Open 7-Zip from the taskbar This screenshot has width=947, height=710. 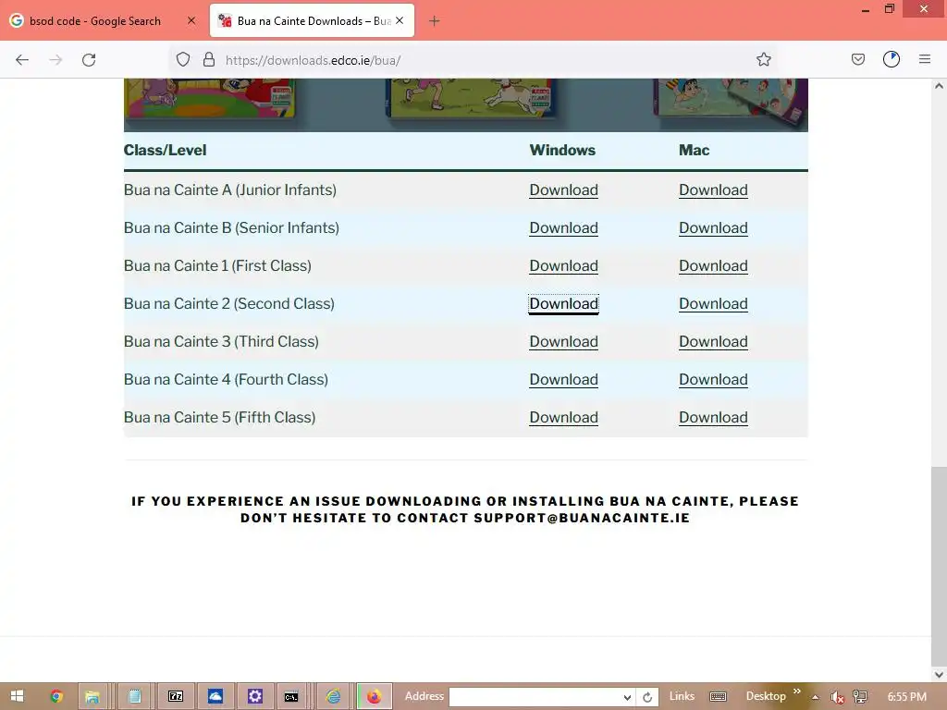tap(176, 697)
